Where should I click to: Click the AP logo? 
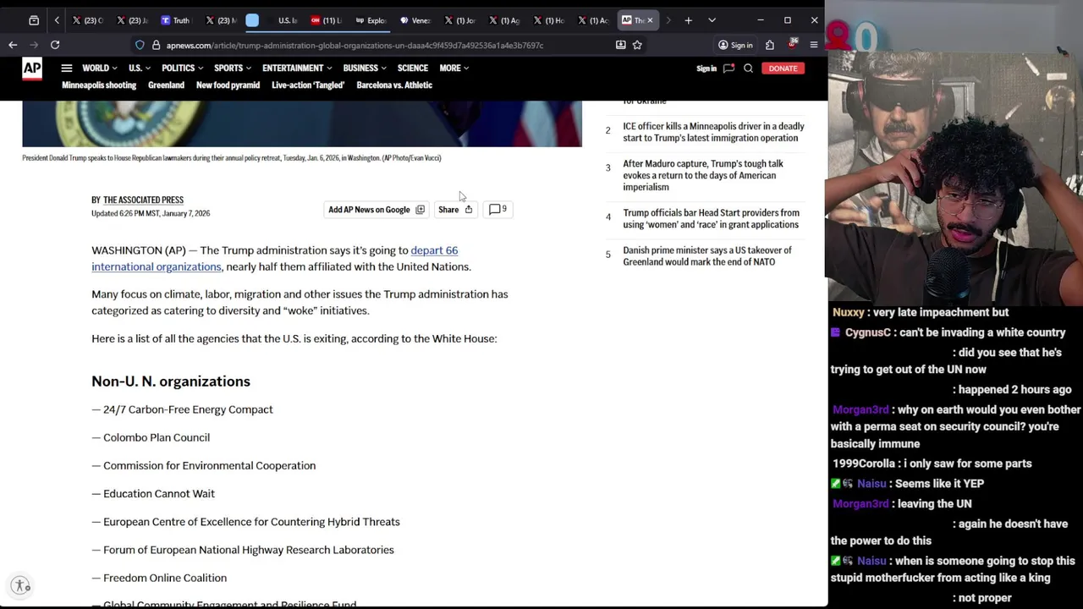(32, 69)
